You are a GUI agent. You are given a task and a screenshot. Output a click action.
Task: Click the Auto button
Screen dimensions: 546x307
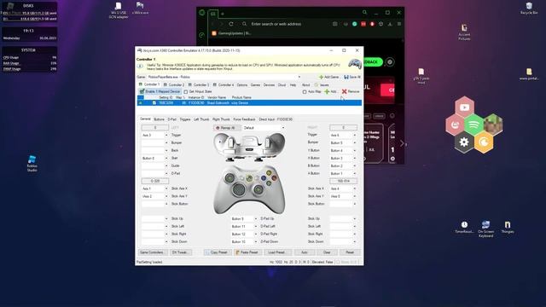pos(304,252)
